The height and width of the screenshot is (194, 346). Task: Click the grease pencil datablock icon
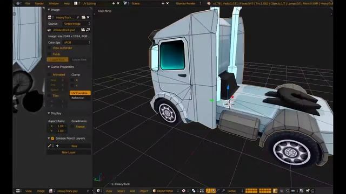pos(49,146)
